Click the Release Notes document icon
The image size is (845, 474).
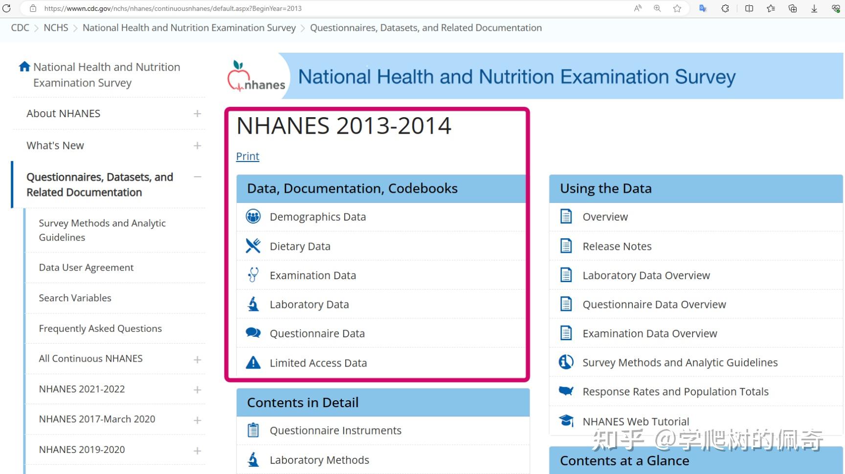[x=566, y=246]
